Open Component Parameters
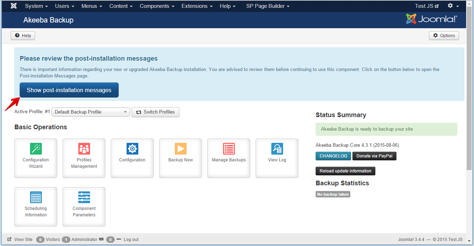Screen dimensions: 474x246 (x=84, y=206)
